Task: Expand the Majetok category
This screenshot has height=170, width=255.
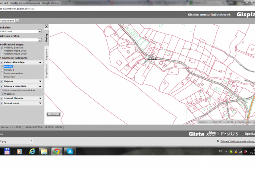Action: [x=40, y=81]
